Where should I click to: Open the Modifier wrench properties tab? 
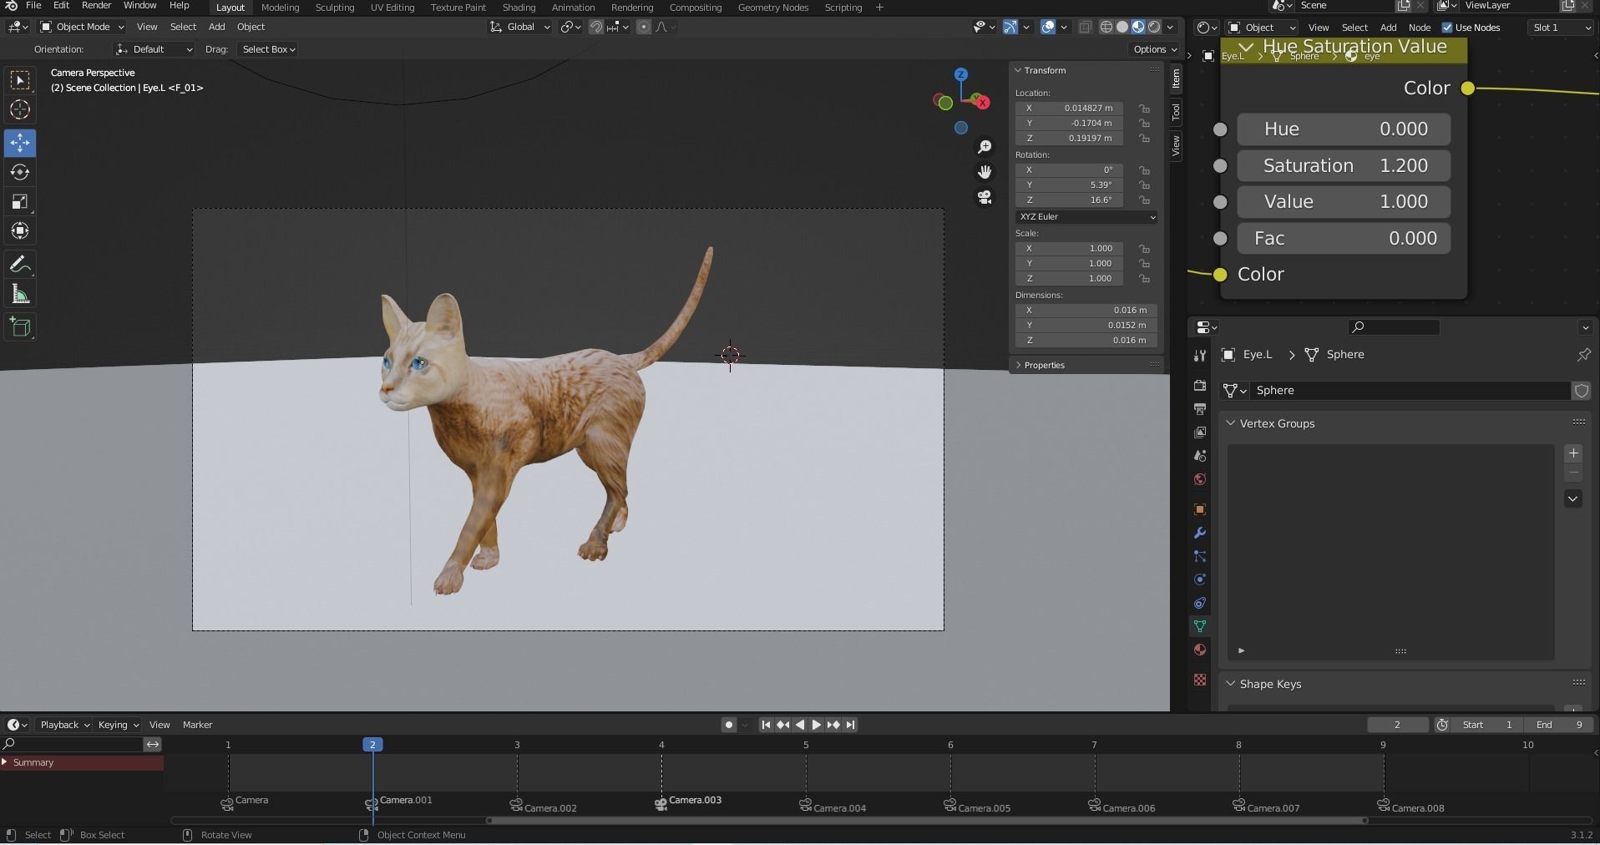[1200, 533]
